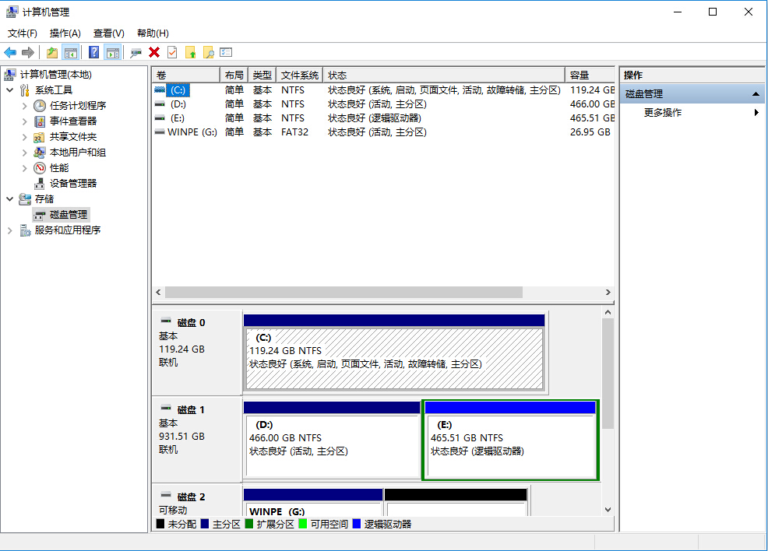Expand the 服务和应用程序 node
The image size is (768, 551).
coord(9,230)
